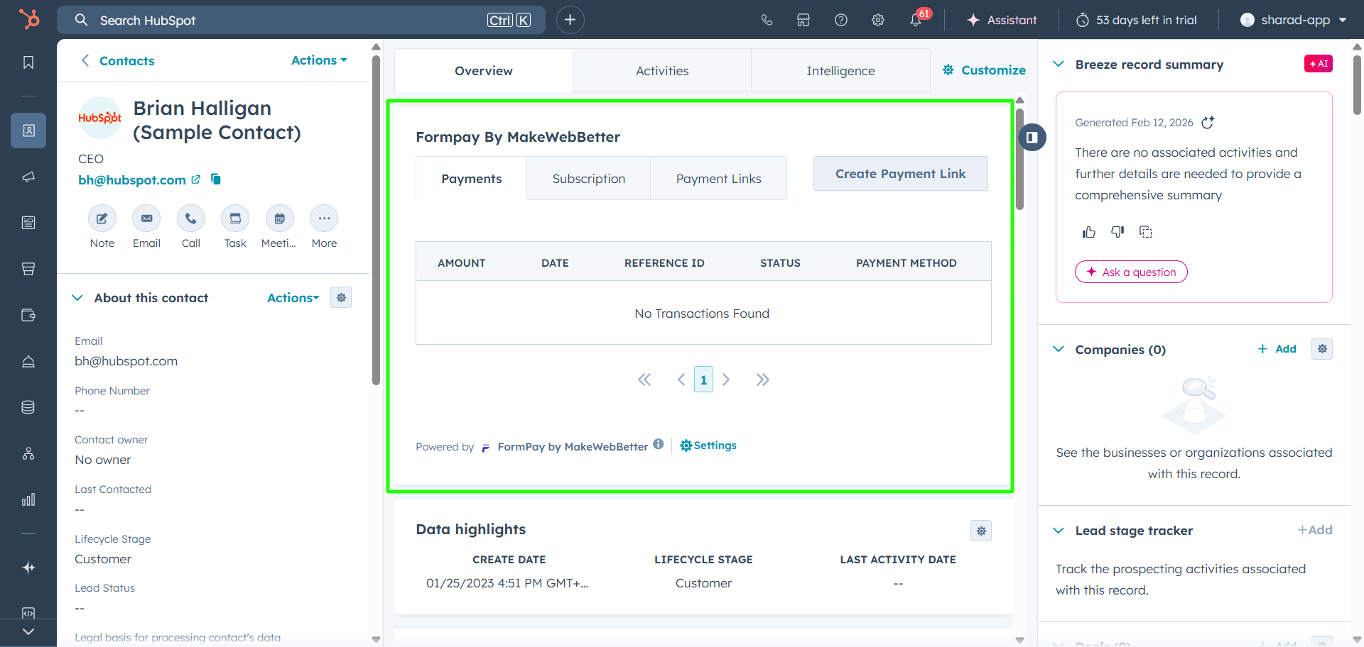Go to next page in payments pagination
Screen dimensions: 1364x647
coord(726,380)
